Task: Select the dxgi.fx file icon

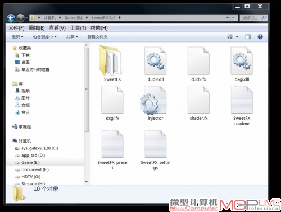Action: [x=112, y=100]
